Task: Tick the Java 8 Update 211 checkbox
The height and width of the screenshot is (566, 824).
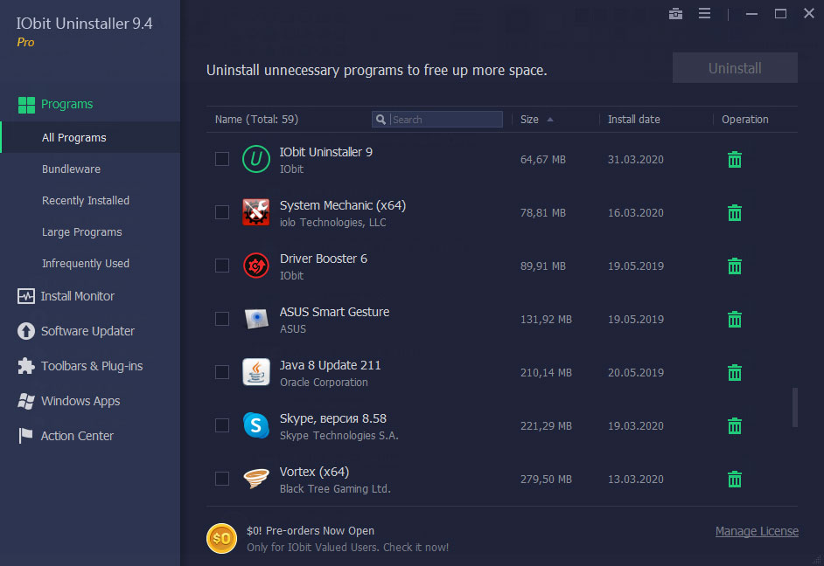Action: pyautogui.click(x=222, y=372)
